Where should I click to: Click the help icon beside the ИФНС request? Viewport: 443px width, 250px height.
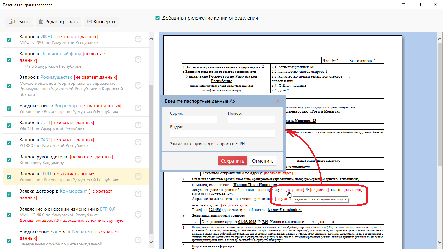138,39
